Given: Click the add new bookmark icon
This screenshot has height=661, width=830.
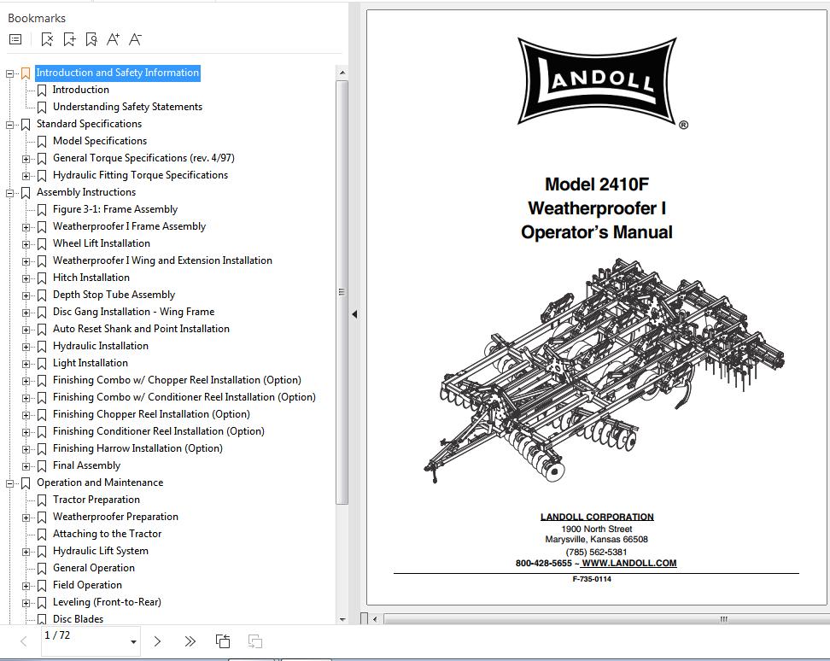Looking at the screenshot, I should [69, 39].
